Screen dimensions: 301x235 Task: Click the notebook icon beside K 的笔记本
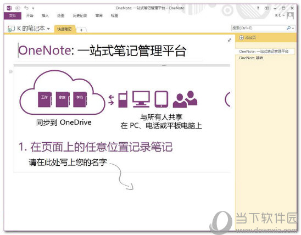coord(11,29)
